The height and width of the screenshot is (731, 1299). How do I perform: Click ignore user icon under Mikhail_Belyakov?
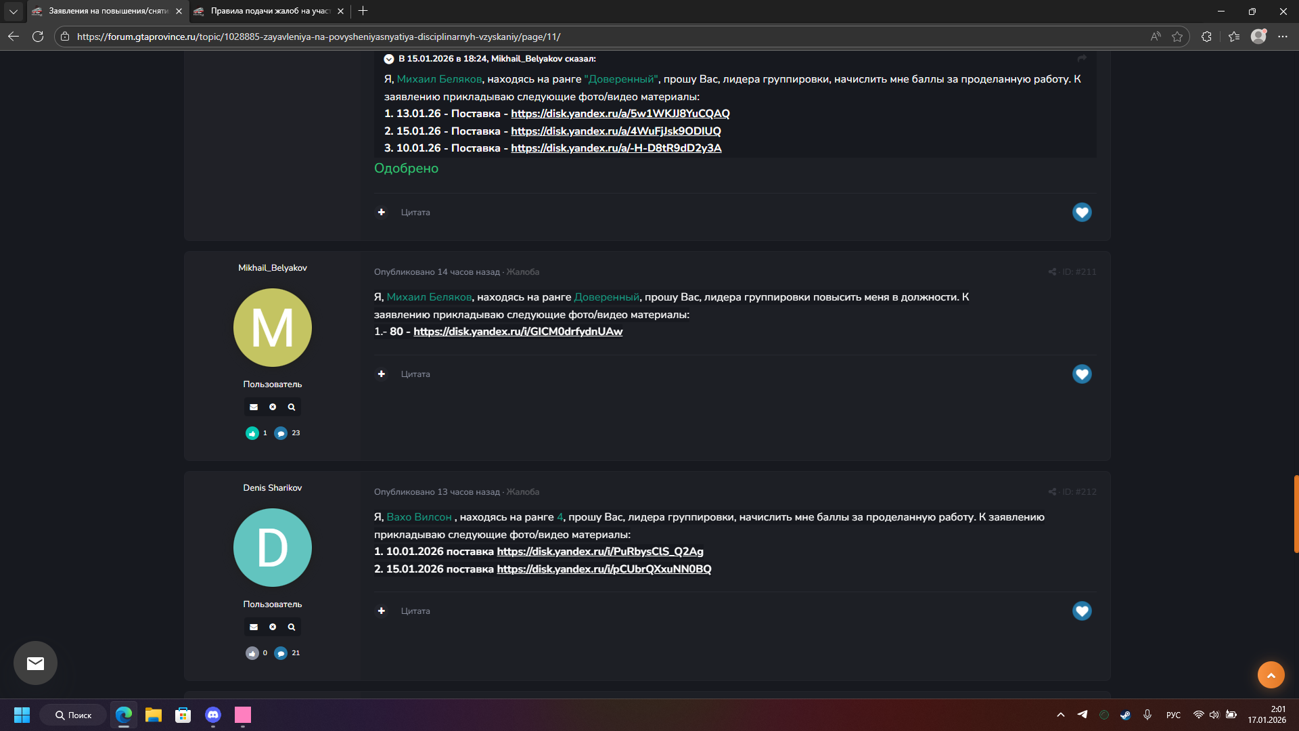[x=273, y=407]
